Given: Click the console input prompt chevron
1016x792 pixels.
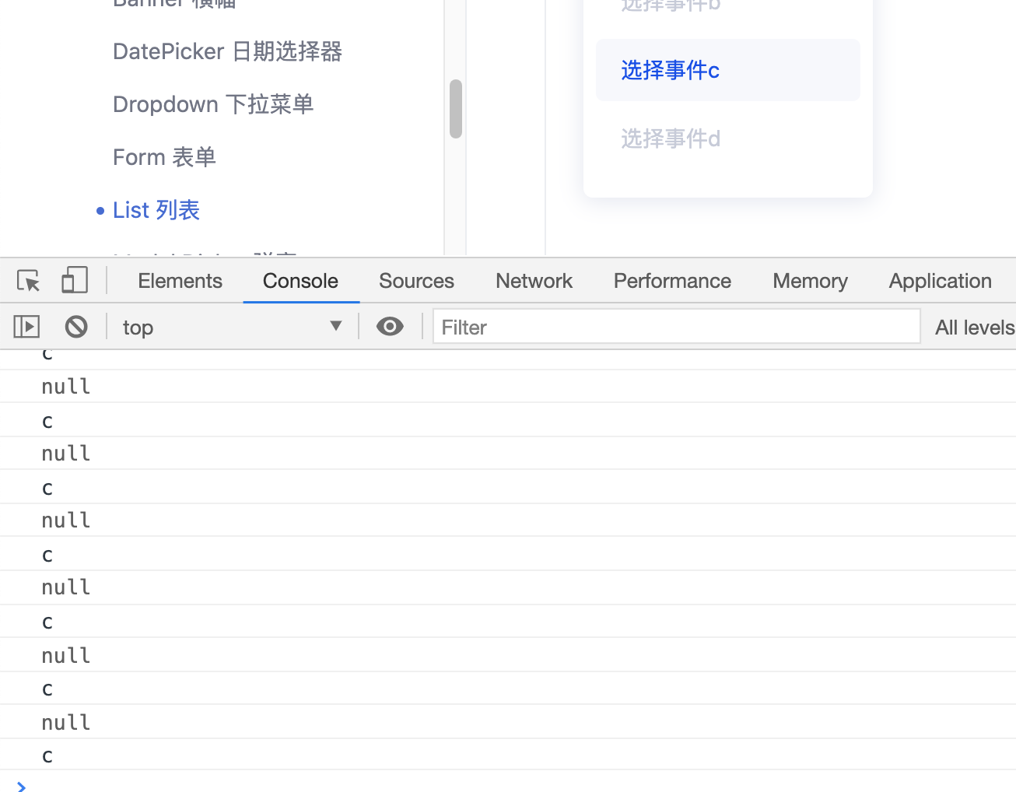Looking at the screenshot, I should tap(21, 787).
